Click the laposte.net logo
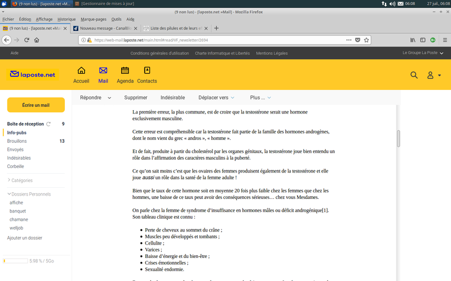This screenshot has height=281, width=451. coord(33,75)
